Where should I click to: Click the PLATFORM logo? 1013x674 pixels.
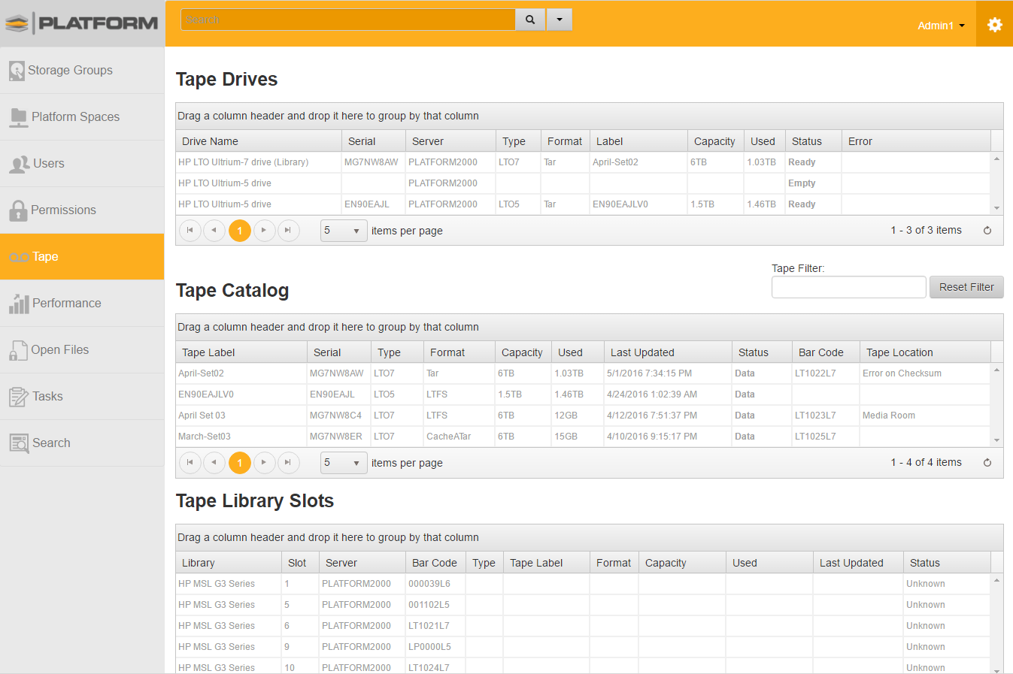coord(82,23)
